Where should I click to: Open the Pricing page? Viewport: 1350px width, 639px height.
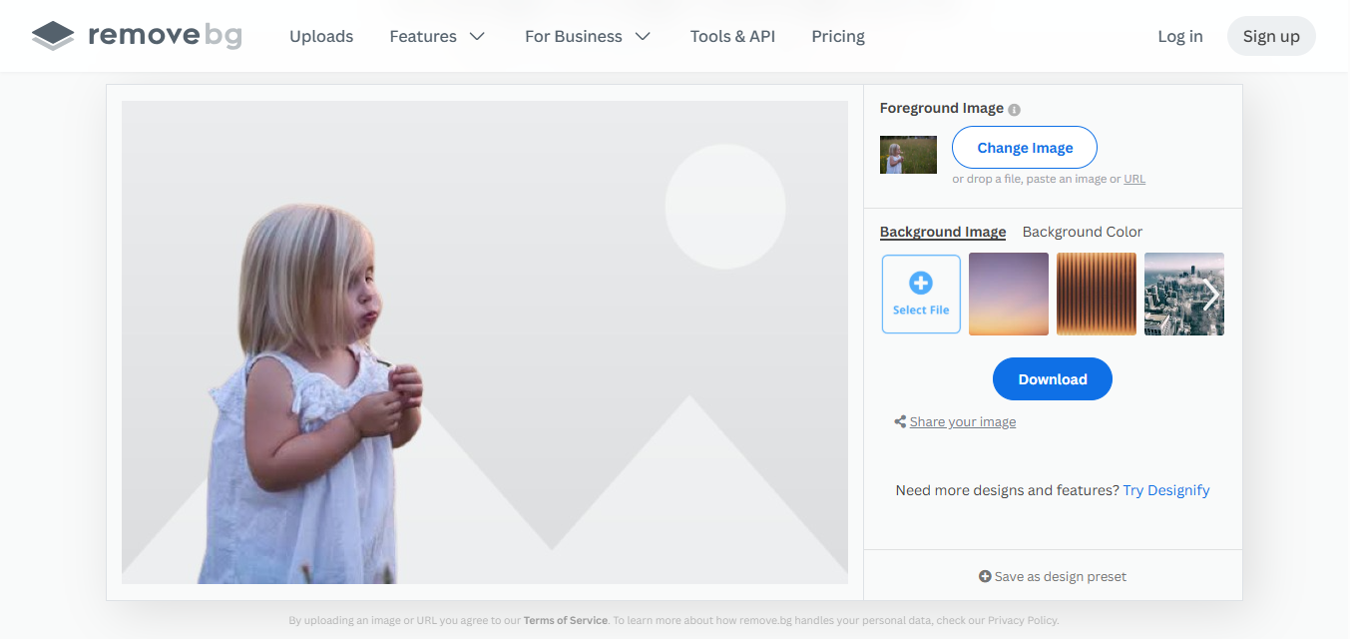838,37
